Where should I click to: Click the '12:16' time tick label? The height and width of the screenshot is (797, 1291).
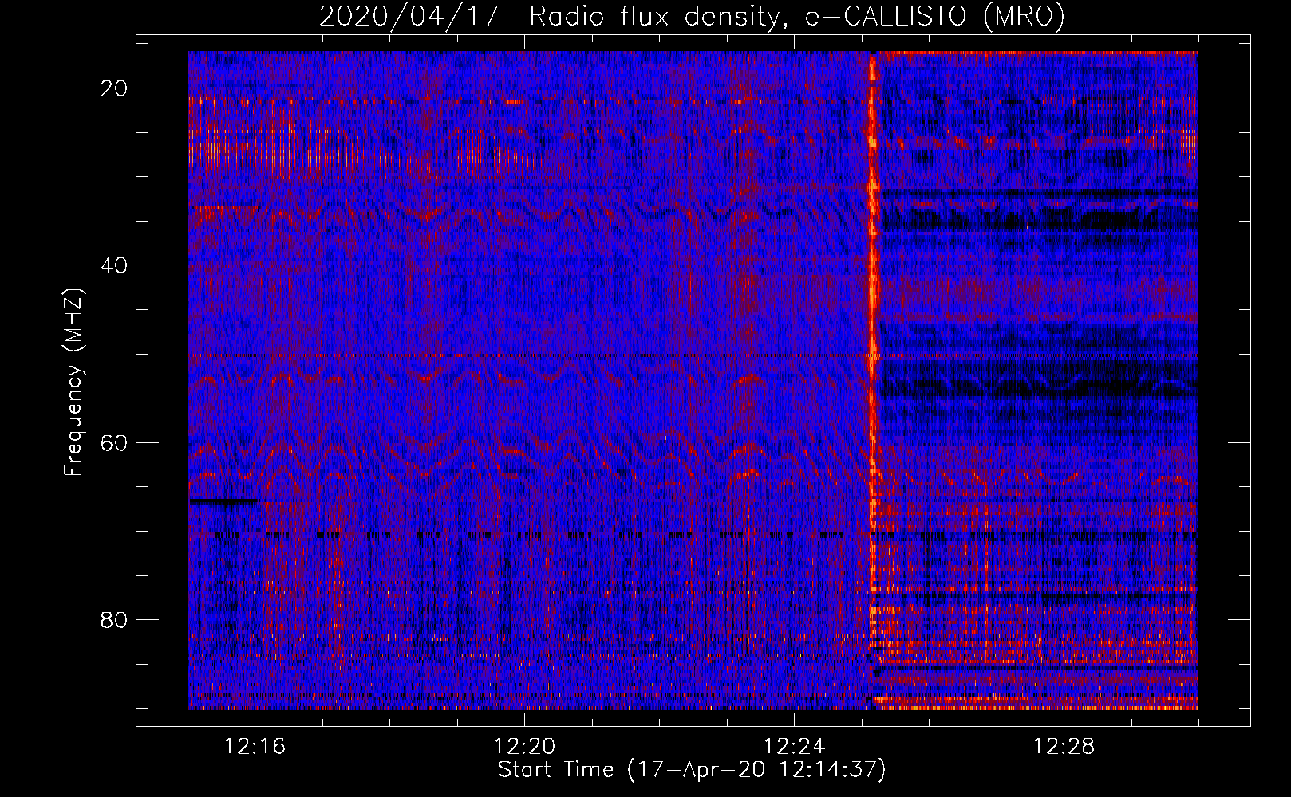(x=255, y=747)
